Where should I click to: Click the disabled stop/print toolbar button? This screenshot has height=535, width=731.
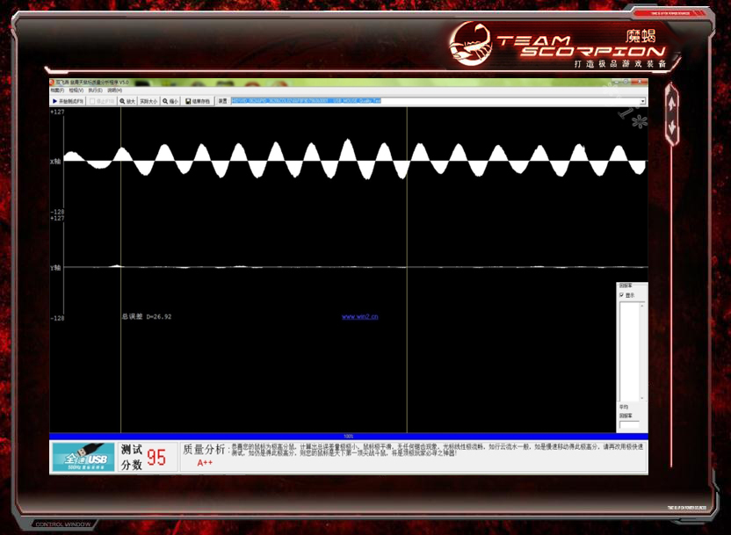point(102,101)
